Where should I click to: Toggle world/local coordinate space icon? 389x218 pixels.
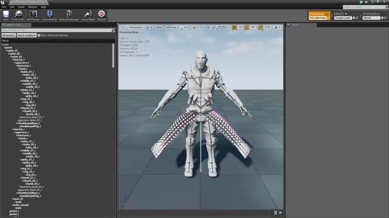[x=224, y=27]
